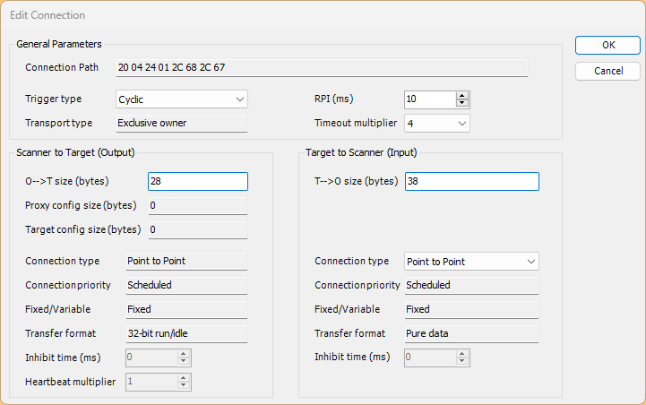Click the Trigger type label
Screen dimensions: 646x405
[x=53, y=99]
